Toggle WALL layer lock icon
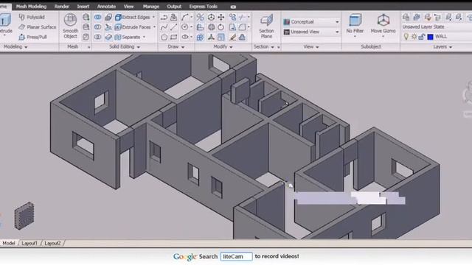Viewport: 472px width, 265px height. (x=422, y=37)
